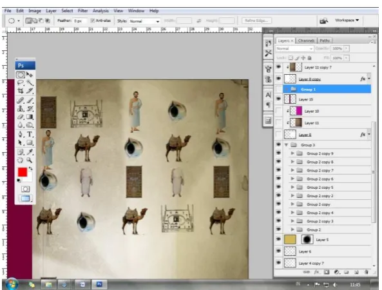Click the red foreground color swatch
Image resolution: width=382 pixels, height=290 pixels.
23,172
